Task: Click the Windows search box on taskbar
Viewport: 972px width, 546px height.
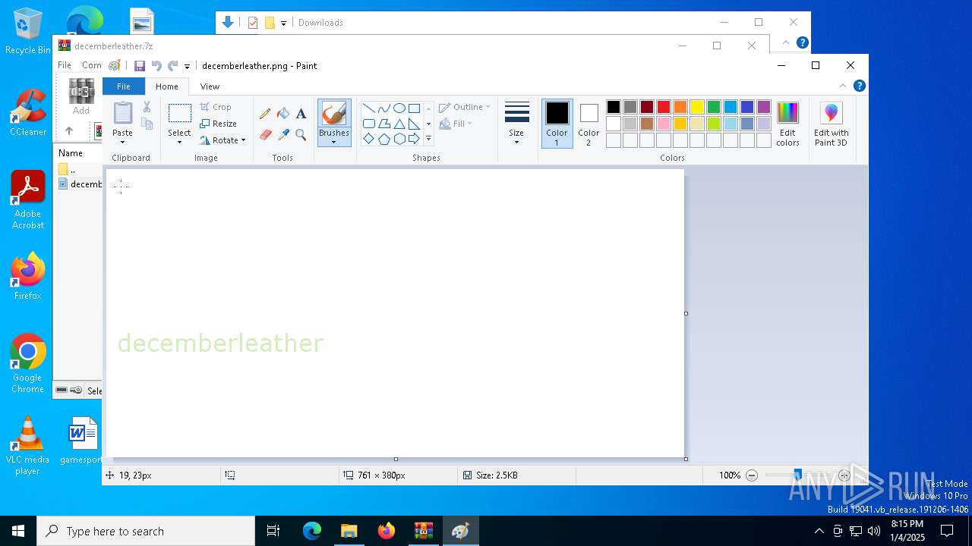Action: 146,531
